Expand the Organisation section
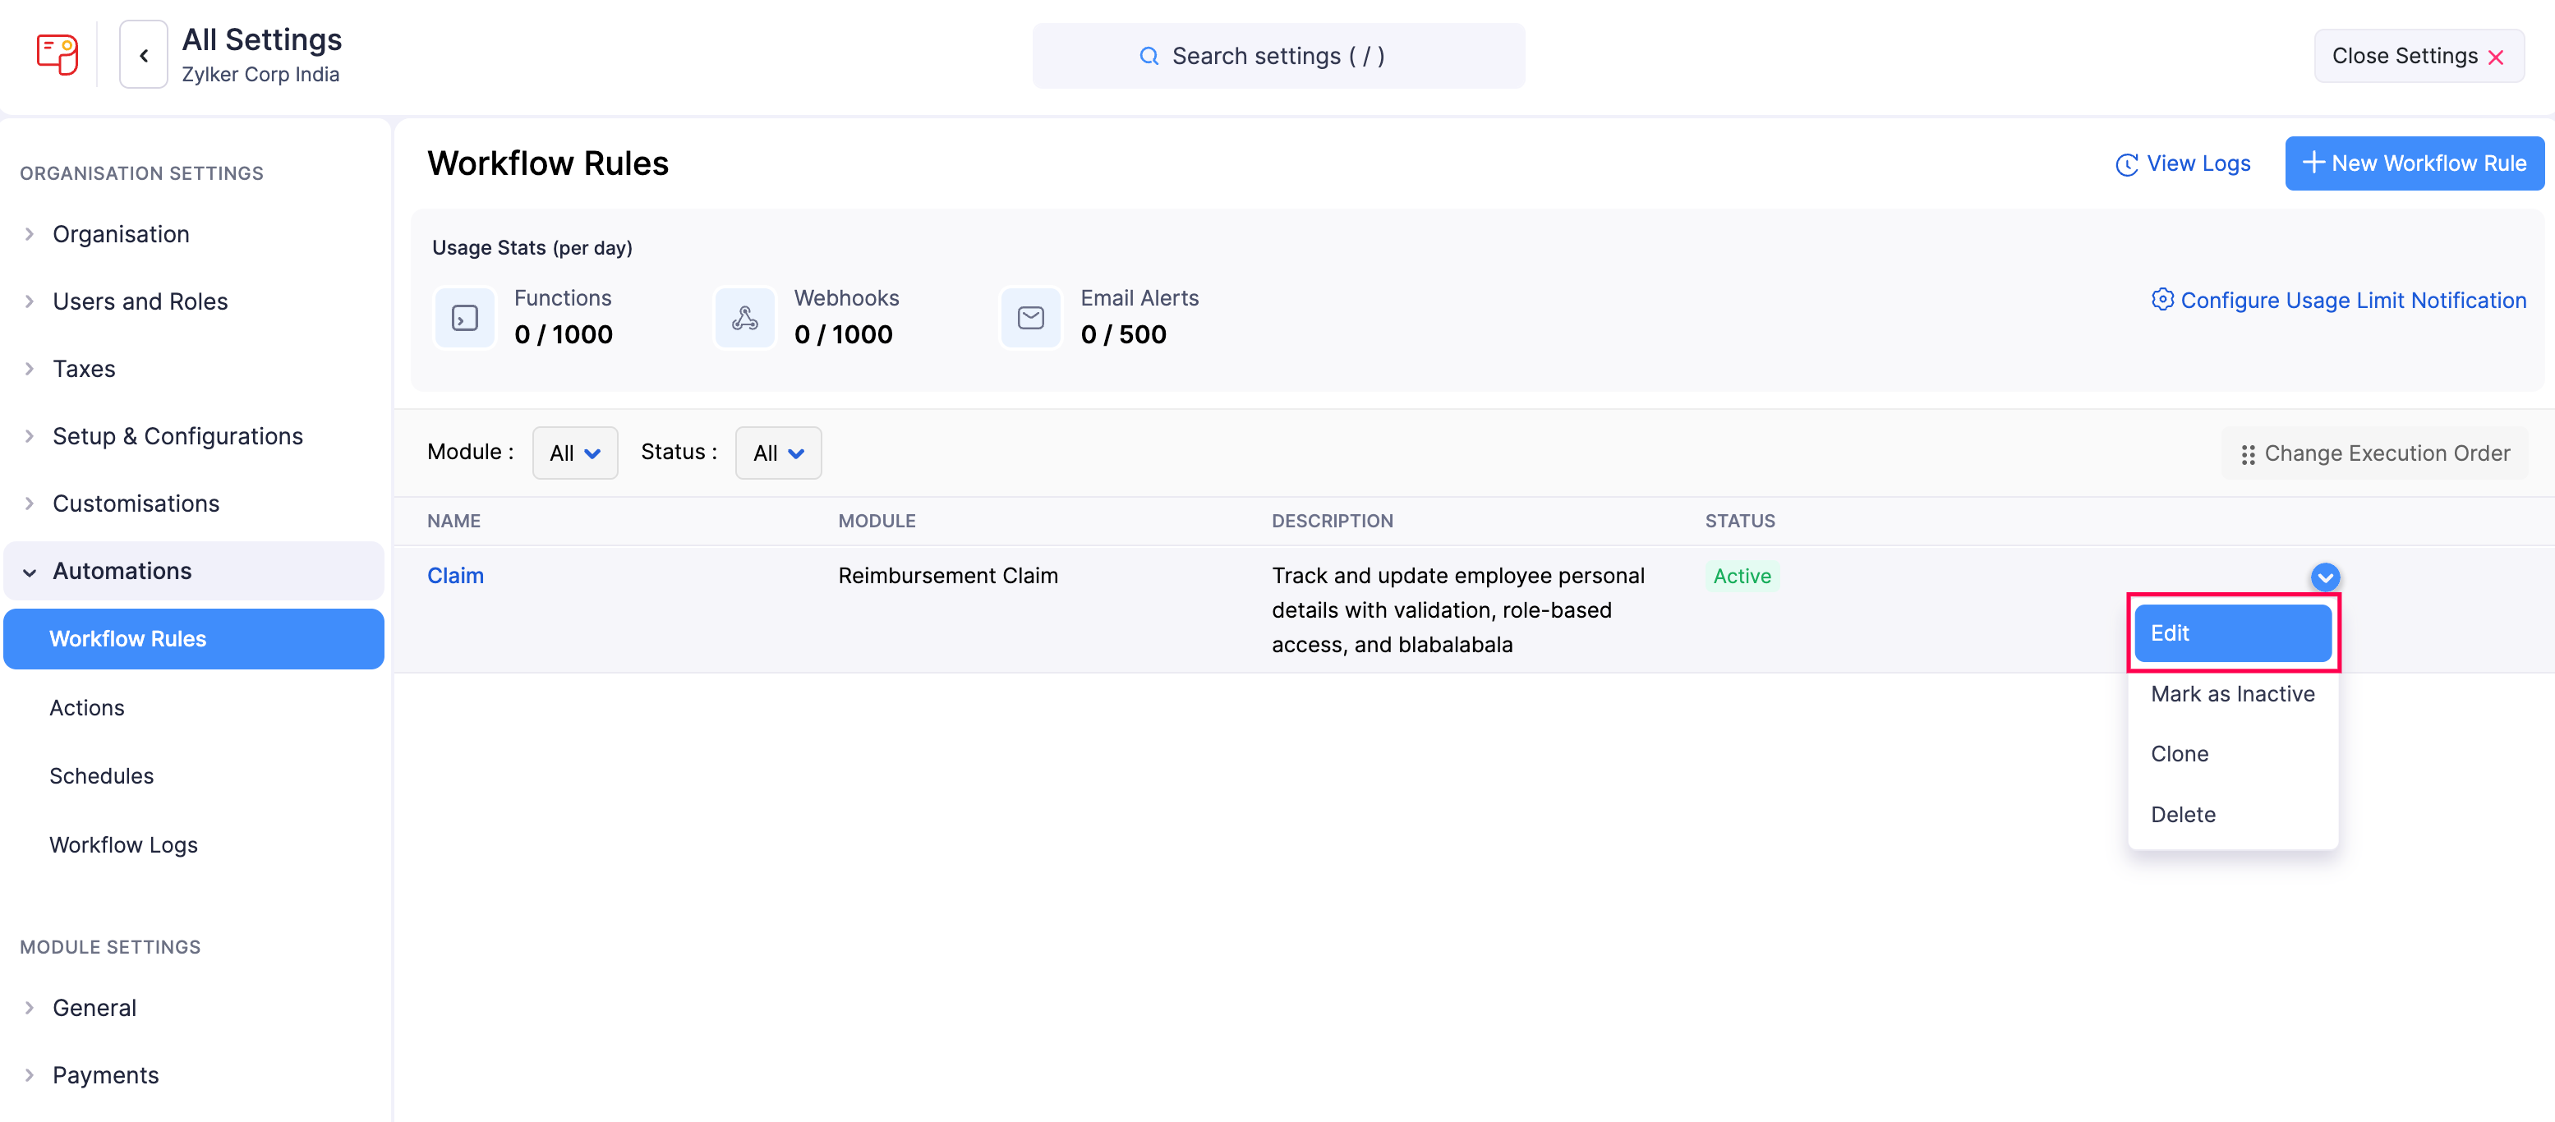Viewport: 2555px width, 1122px height. [195, 234]
